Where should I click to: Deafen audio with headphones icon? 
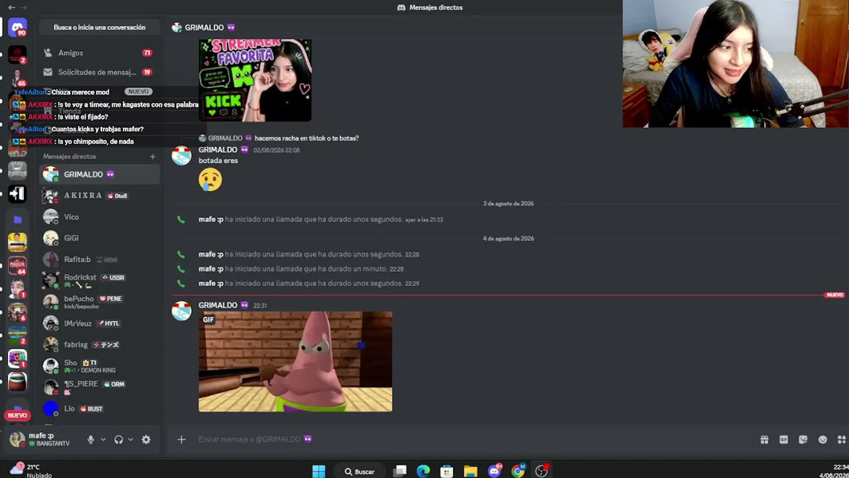[119, 439]
